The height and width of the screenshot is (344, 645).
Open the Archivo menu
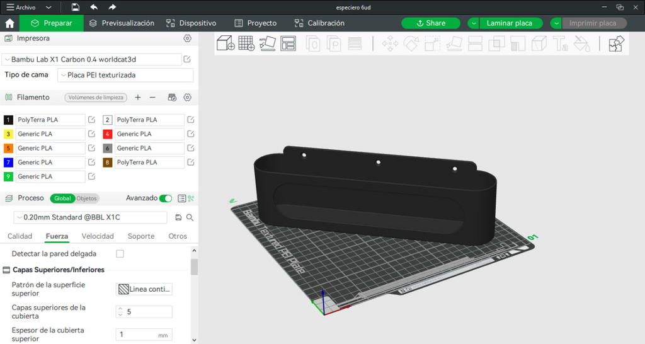tap(21, 8)
